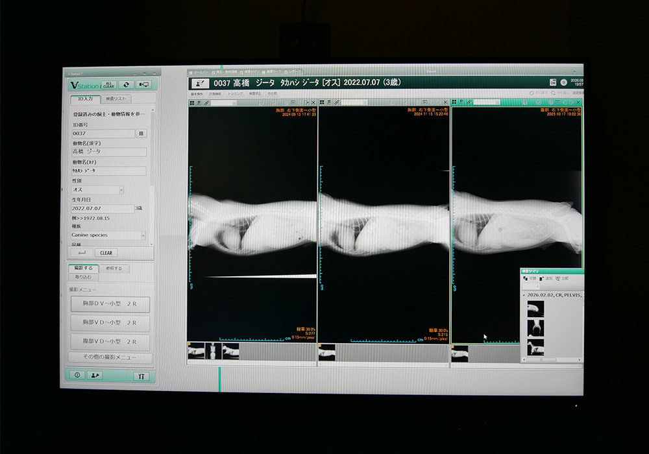Click the 動物名(カナ) input field
The height and width of the screenshot is (454, 649).
109,171
